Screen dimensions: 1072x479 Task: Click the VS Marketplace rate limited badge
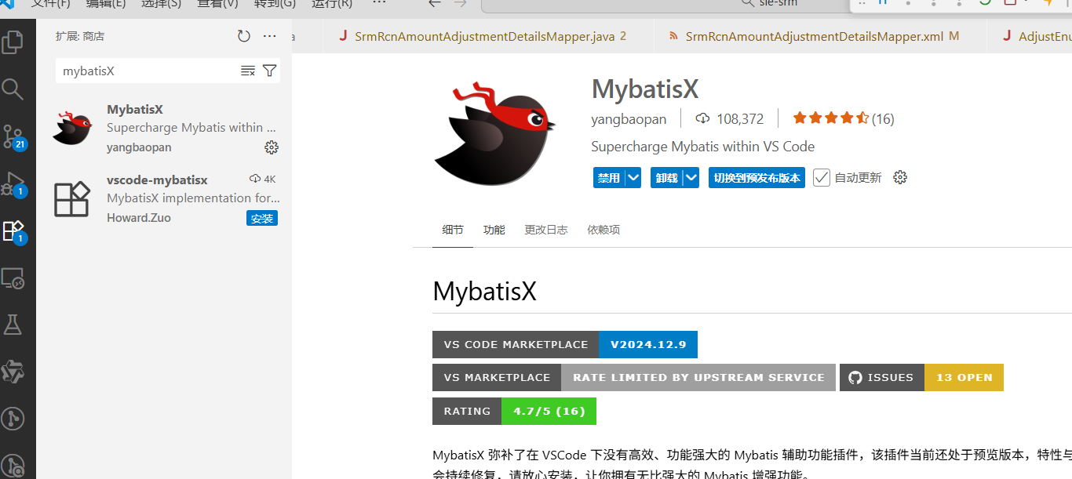pyautogui.click(x=634, y=377)
